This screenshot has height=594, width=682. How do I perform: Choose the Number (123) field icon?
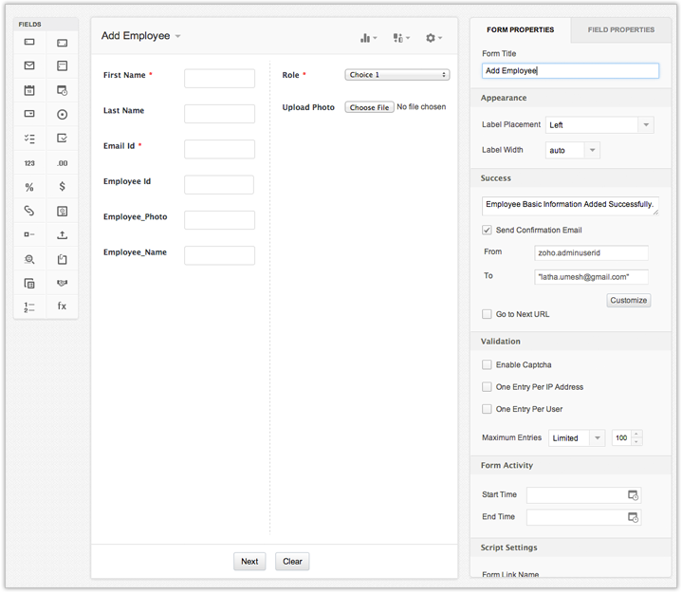click(29, 163)
